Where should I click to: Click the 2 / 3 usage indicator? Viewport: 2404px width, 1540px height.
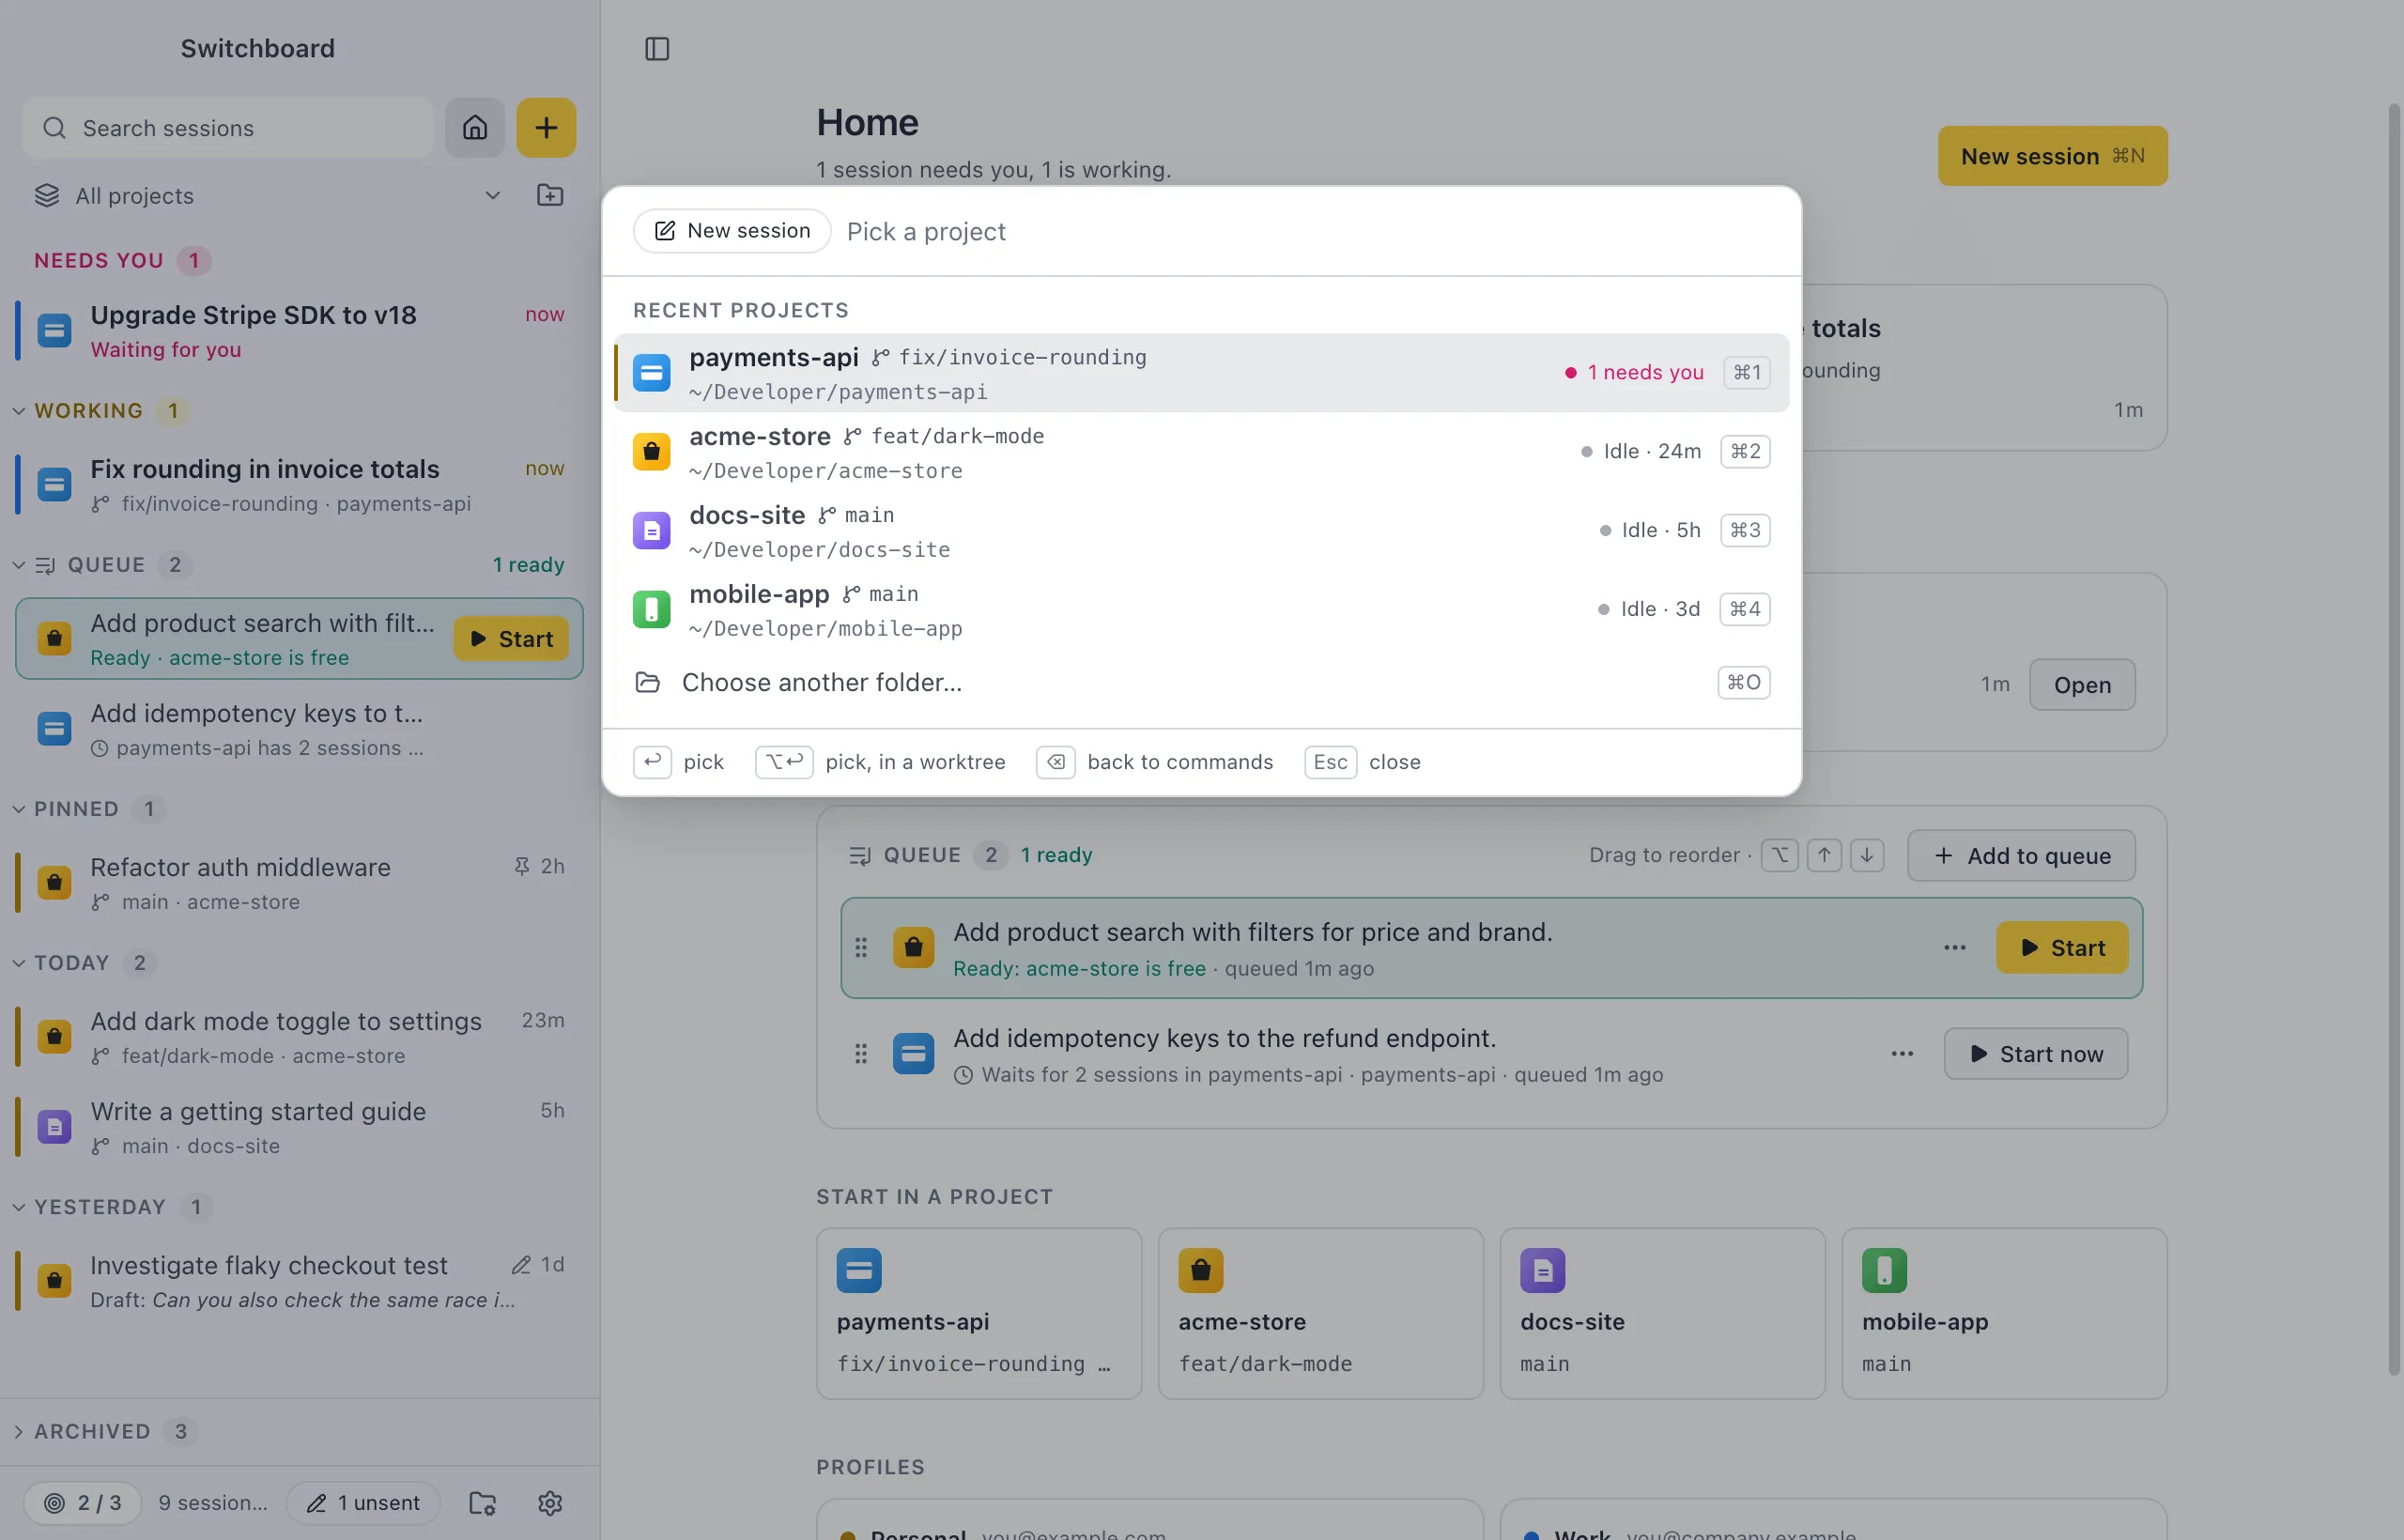[x=82, y=1503]
